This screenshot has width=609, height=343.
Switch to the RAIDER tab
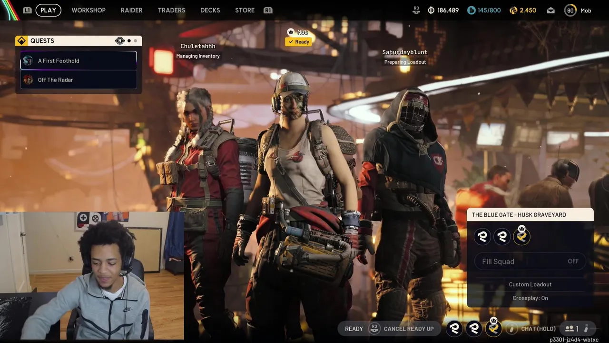(131, 10)
